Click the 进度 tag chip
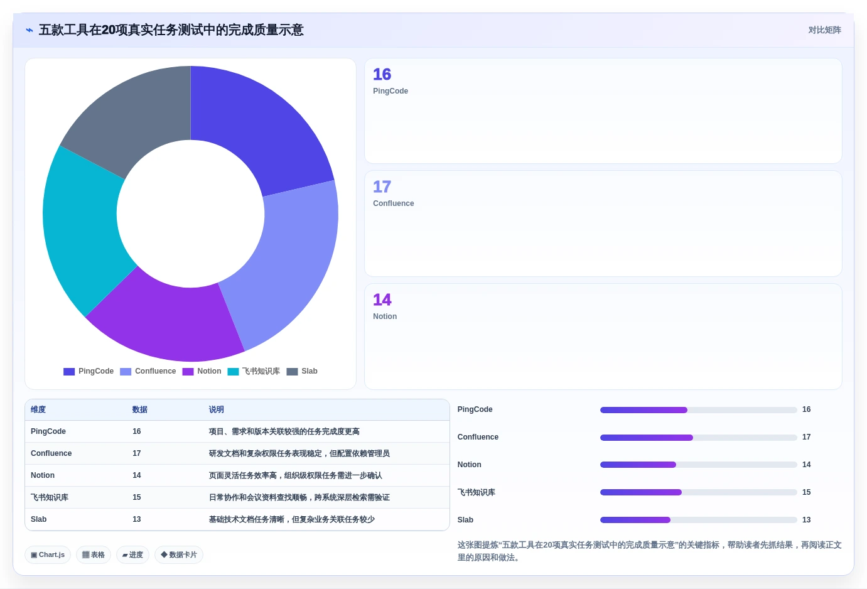This screenshot has height=589, width=867. point(132,555)
